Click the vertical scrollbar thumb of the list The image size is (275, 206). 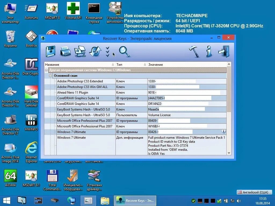229,89
